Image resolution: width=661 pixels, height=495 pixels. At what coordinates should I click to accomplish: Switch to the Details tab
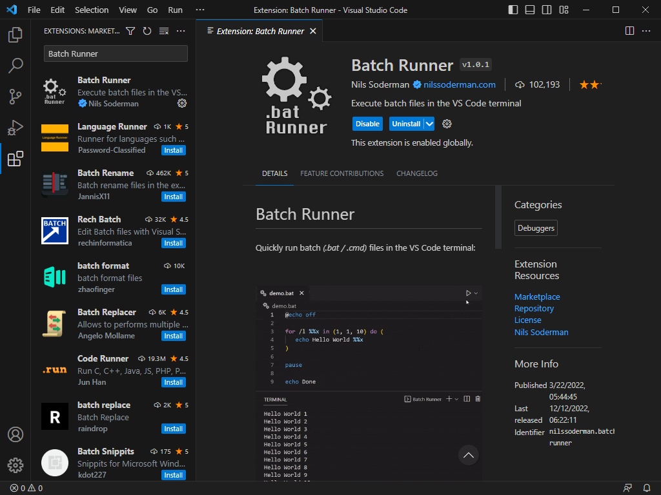point(274,173)
